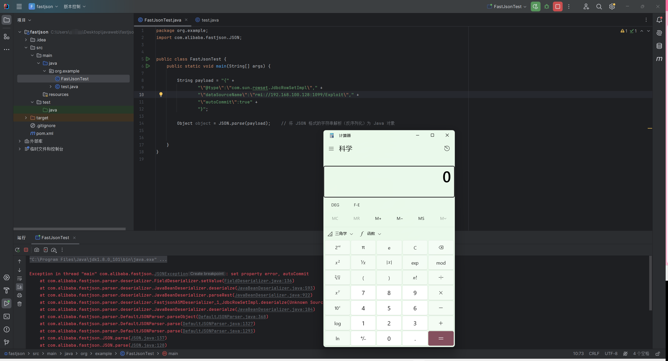This screenshot has height=361, width=668.
Task: Open Calculator navigation hamburger menu
Action: [x=331, y=149]
